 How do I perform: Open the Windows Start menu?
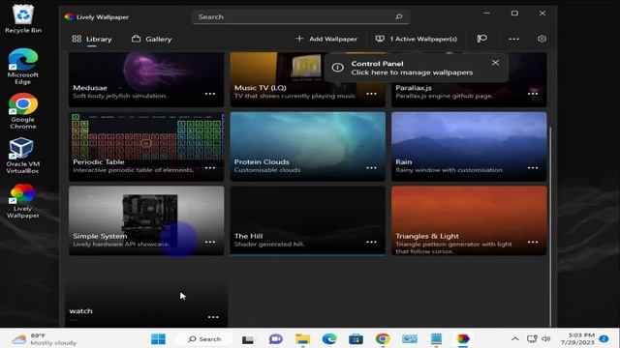[x=158, y=339]
